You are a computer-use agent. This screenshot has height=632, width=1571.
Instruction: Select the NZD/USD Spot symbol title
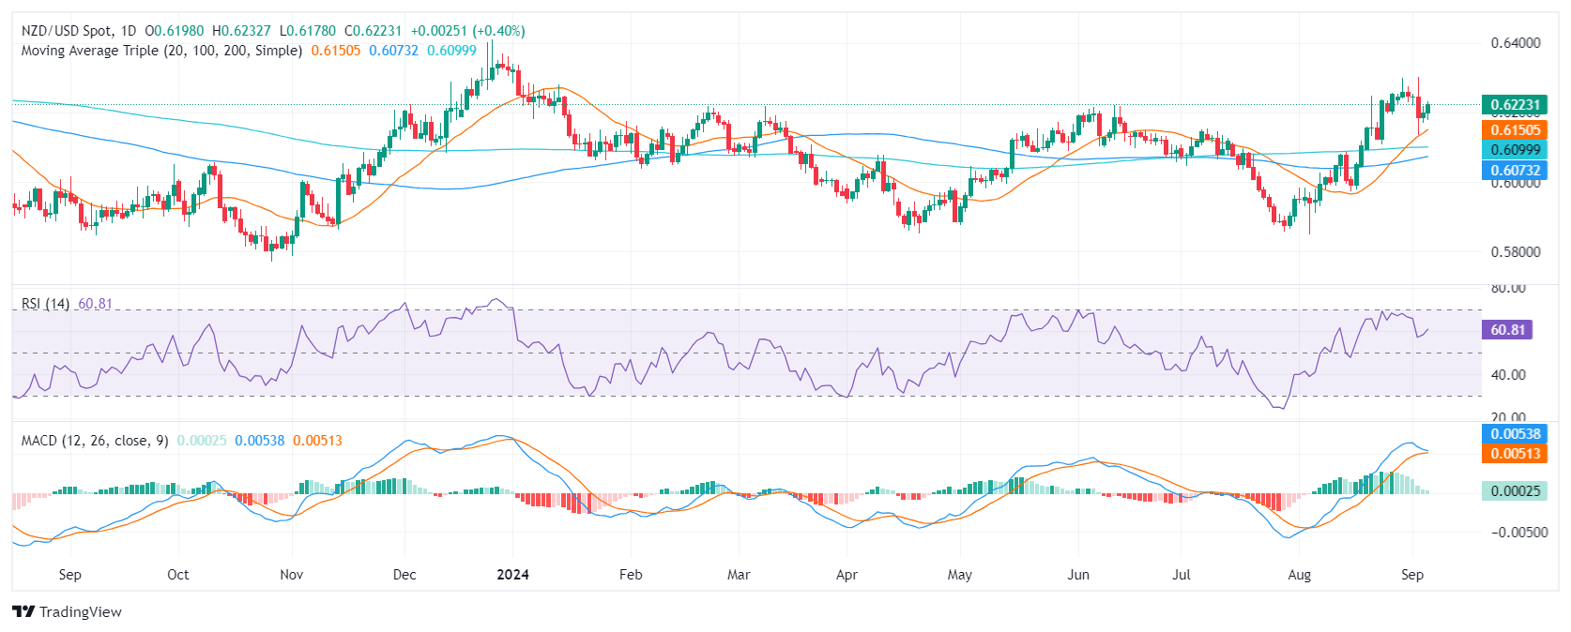tap(79, 31)
